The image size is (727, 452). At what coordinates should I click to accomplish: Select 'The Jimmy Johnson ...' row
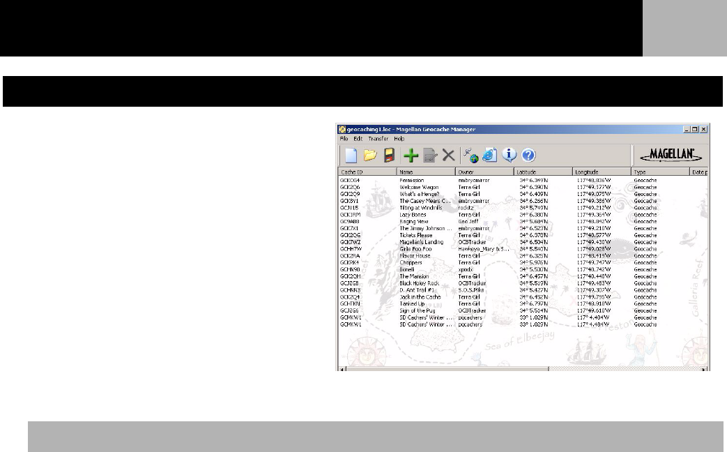523,228
